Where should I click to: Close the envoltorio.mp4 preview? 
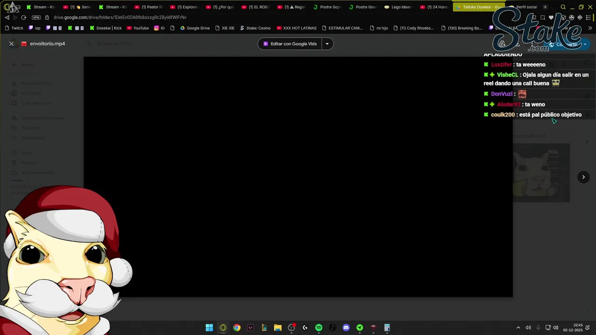tap(12, 44)
